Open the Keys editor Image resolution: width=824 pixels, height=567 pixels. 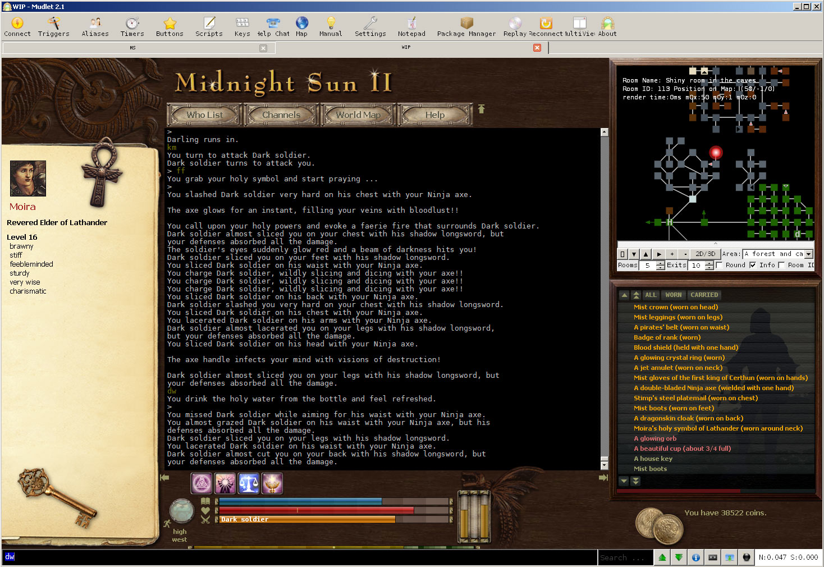(242, 26)
